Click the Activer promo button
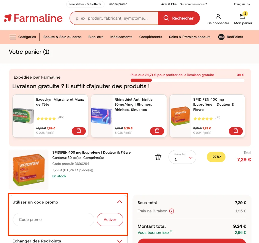This screenshot has height=243, width=259. pyautogui.click(x=110, y=220)
